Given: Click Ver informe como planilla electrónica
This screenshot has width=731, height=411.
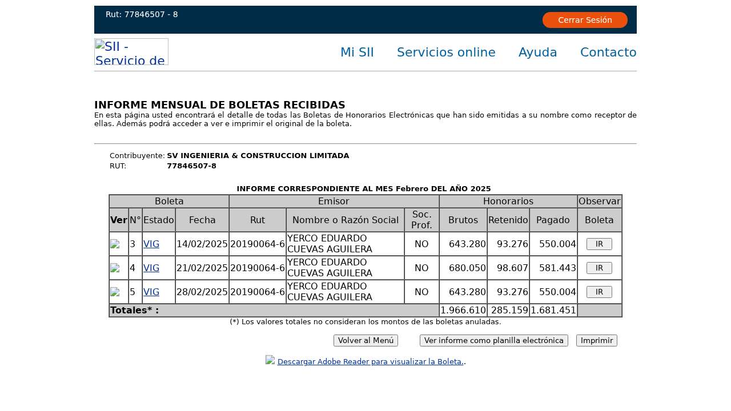Looking at the screenshot, I should click(493, 341).
